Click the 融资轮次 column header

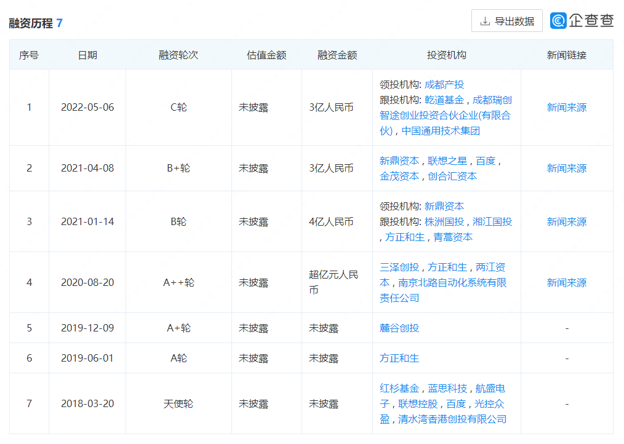[178, 55]
